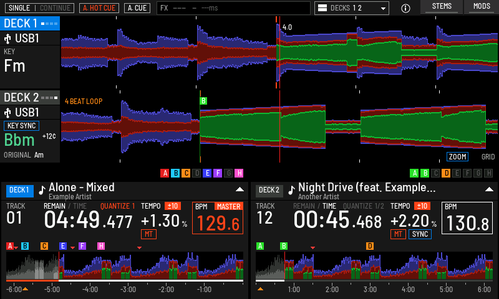This screenshot has height=299, width=499.
Task: Click hot cue E marker above Deck 1 overview
Action: (x=63, y=246)
